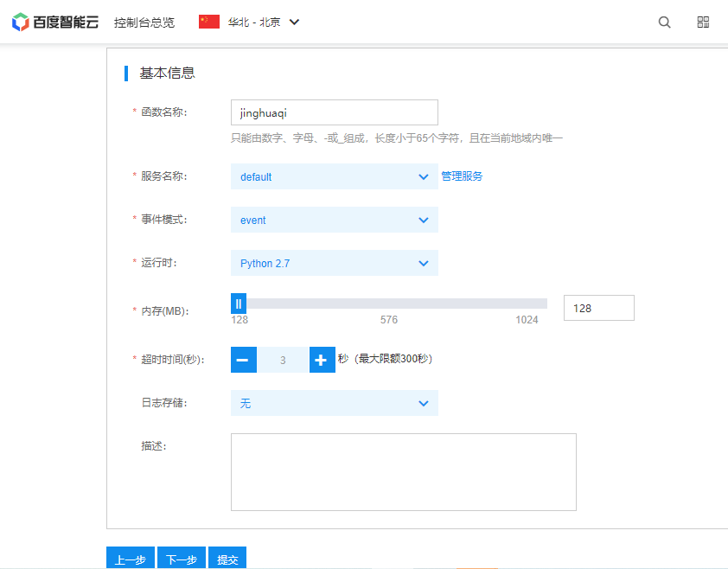Click the 1024 label under memory slider

[x=527, y=320]
